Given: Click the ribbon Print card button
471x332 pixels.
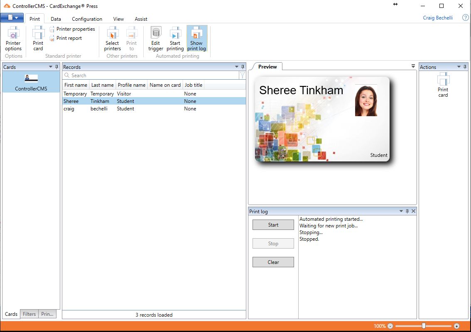Looking at the screenshot, I should point(38,39).
